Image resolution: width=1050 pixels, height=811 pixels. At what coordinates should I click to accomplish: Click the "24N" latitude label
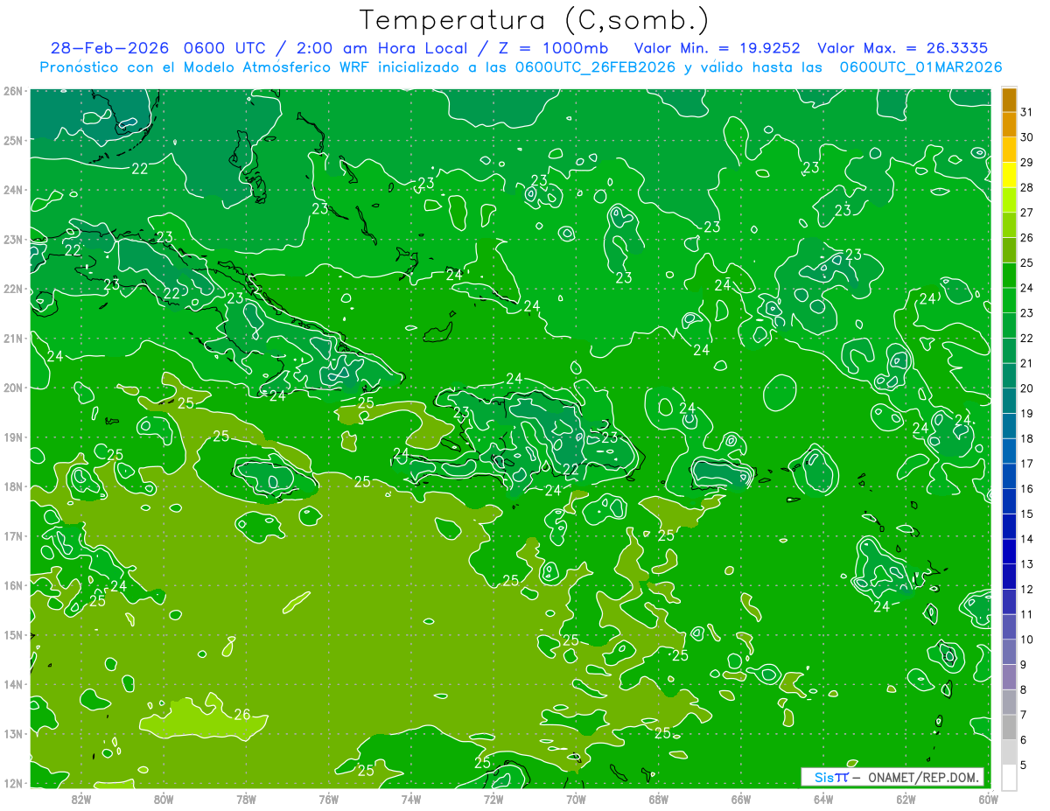pyautogui.click(x=13, y=190)
